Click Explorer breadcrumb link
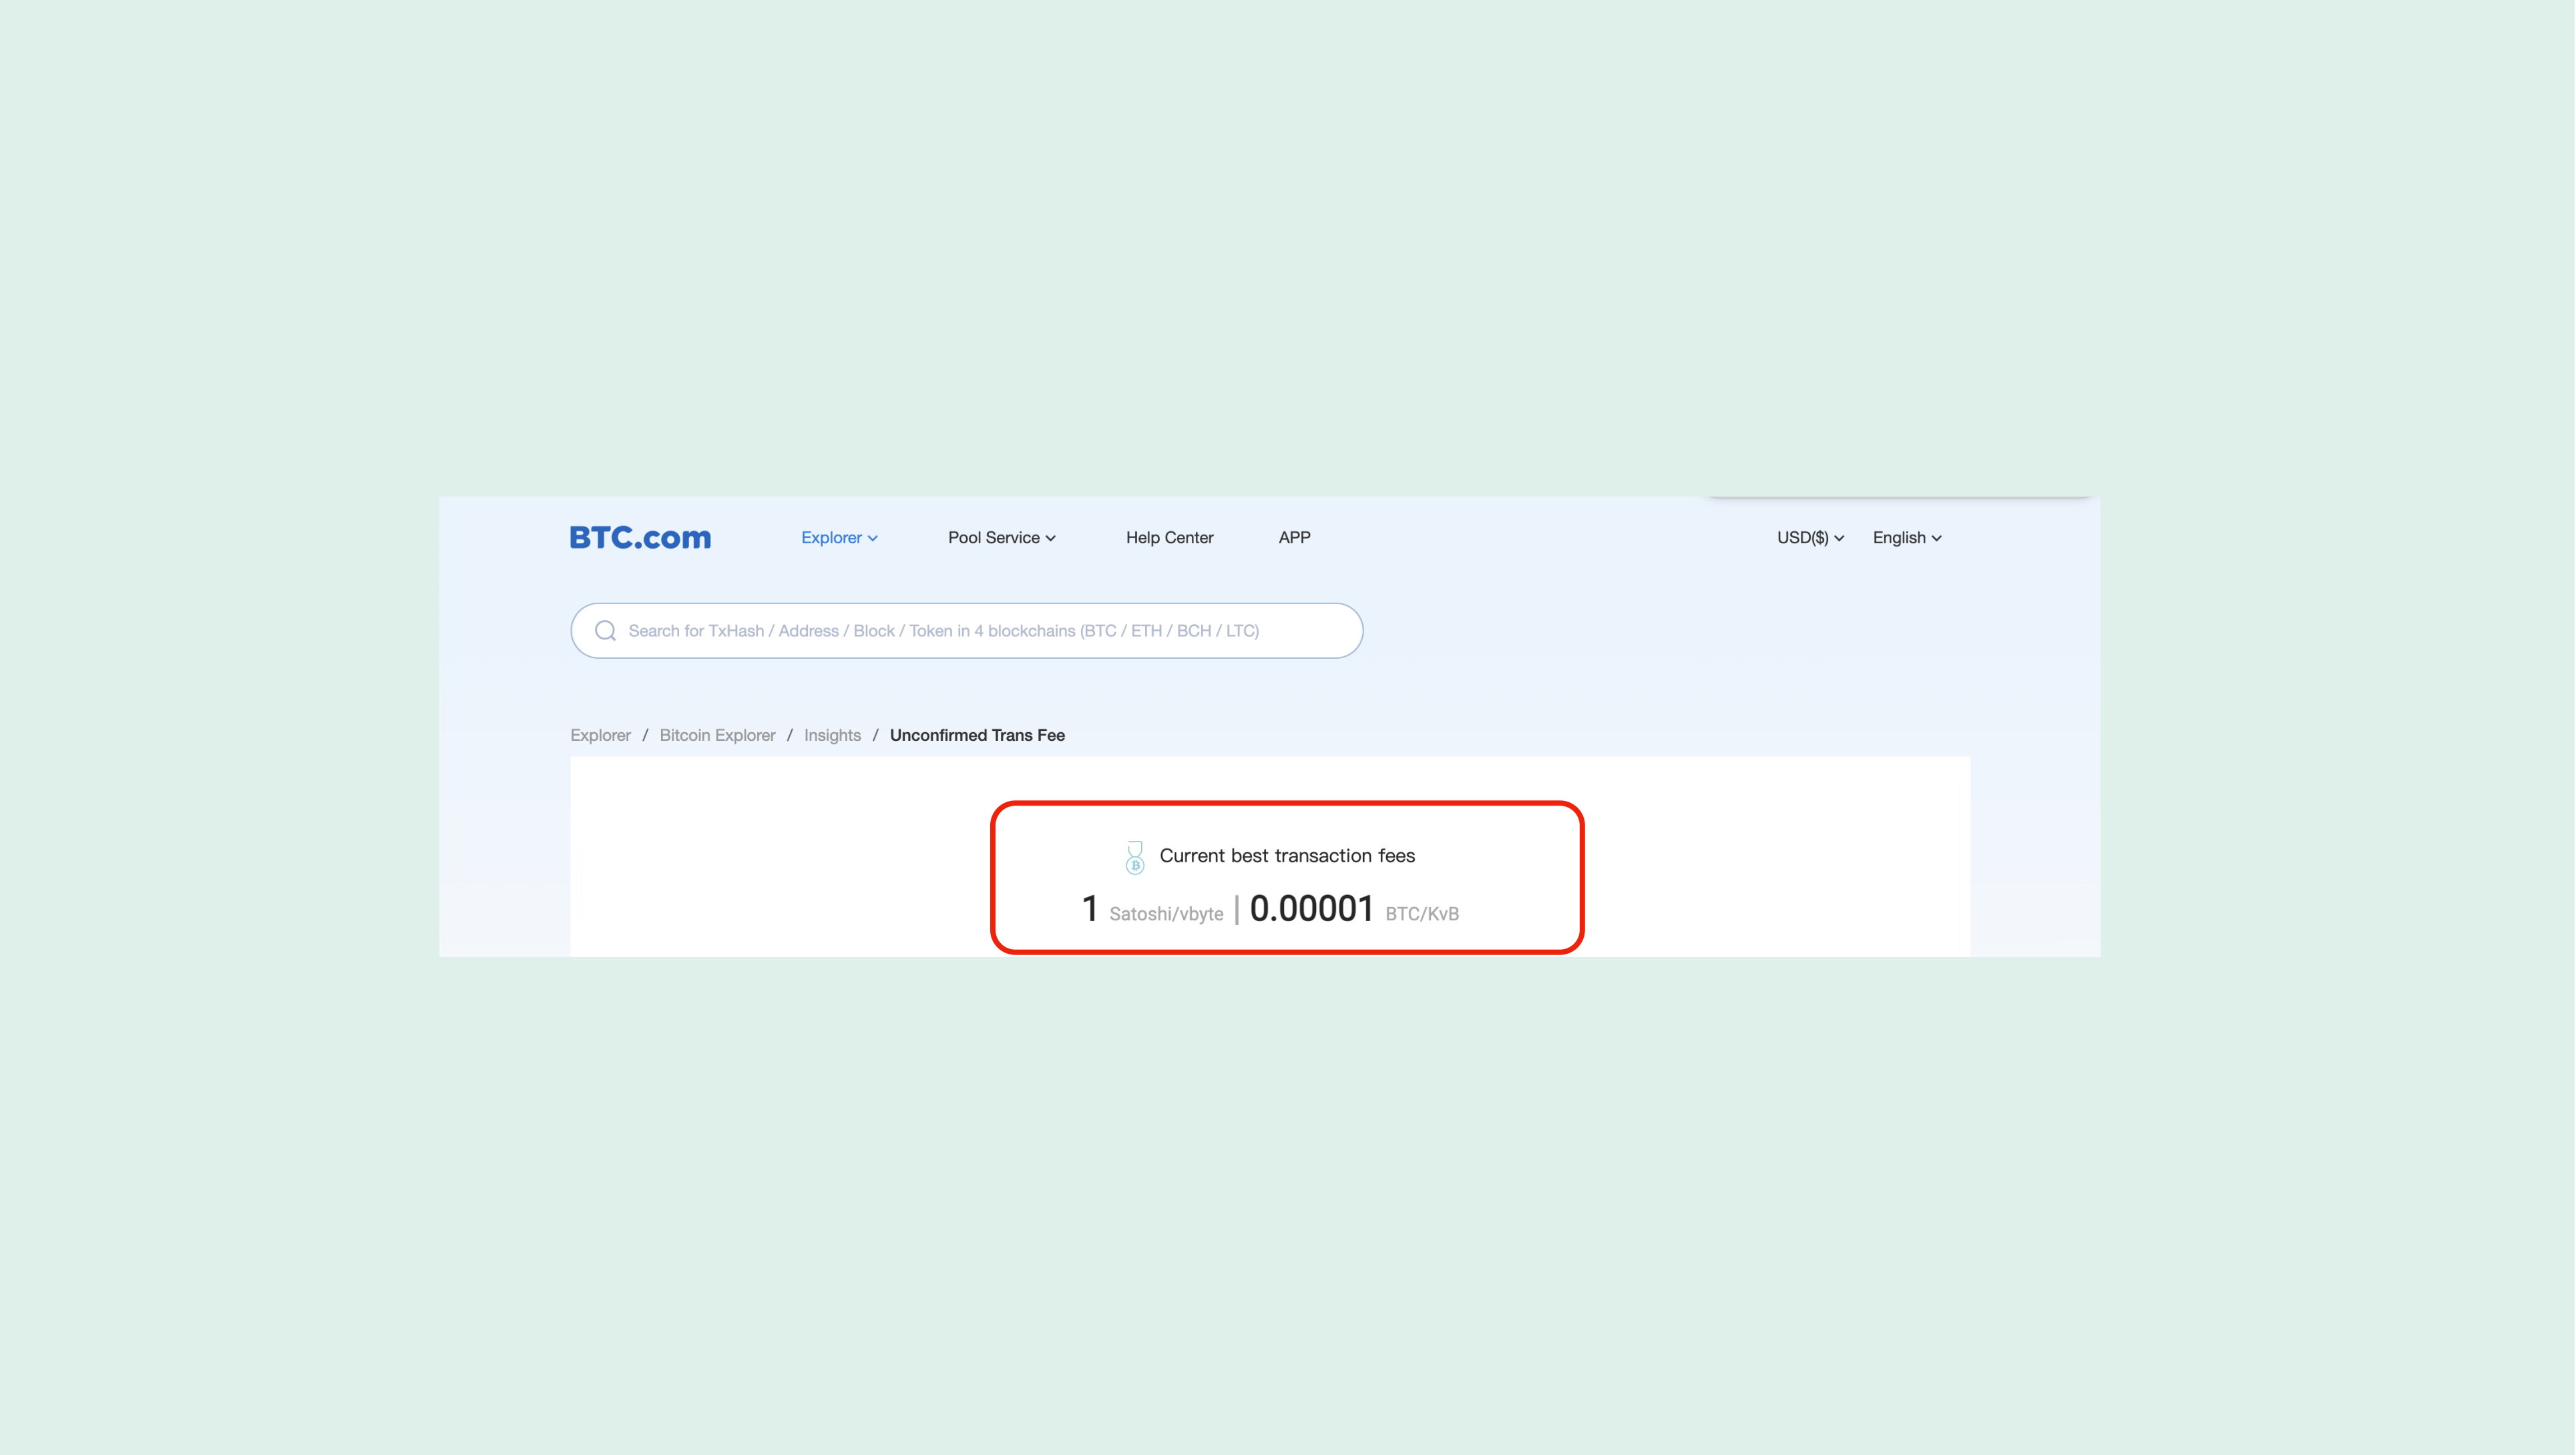2576x1455 pixels. [600, 736]
